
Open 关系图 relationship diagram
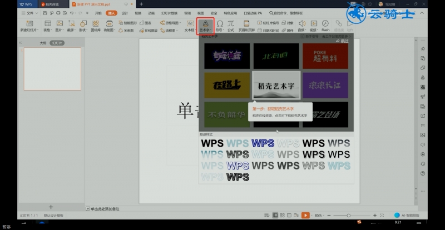(126, 31)
